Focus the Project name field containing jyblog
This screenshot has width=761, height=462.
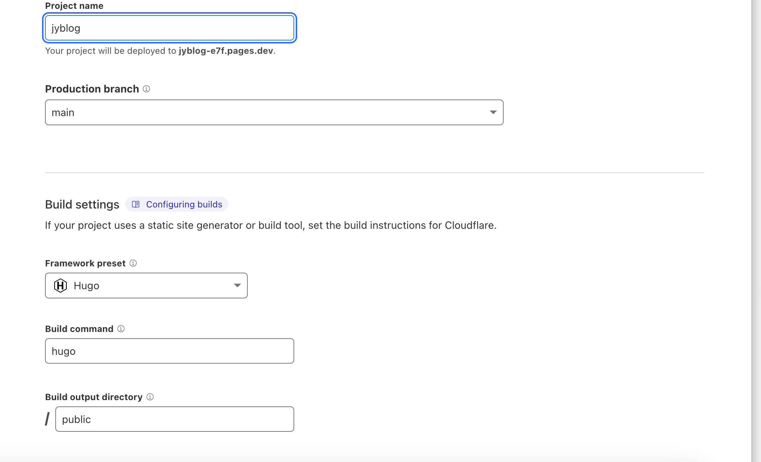169,28
